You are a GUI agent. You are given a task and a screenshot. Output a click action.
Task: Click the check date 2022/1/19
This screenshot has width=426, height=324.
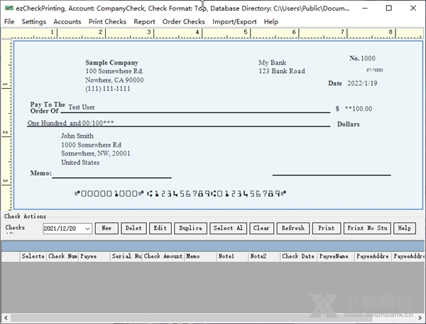pos(362,83)
